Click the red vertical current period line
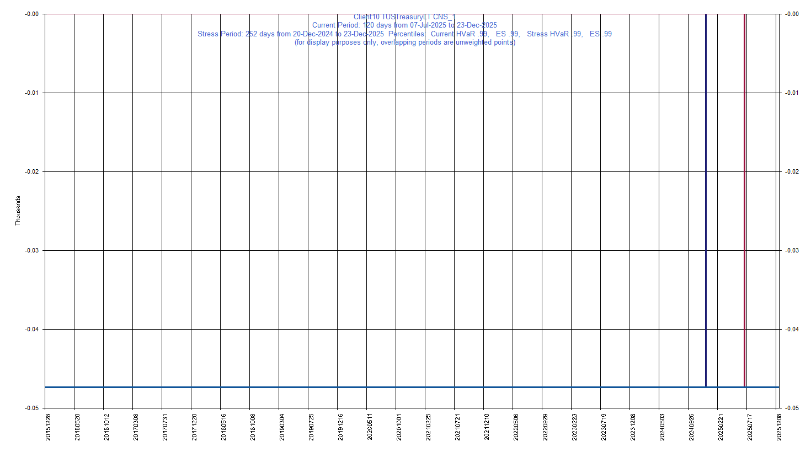The width and height of the screenshot is (811, 452). pyautogui.click(x=744, y=198)
